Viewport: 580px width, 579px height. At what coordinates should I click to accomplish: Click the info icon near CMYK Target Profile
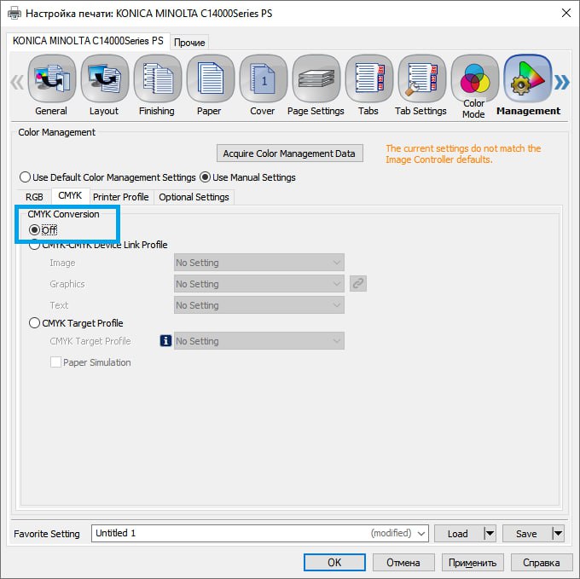(x=165, y=340)
